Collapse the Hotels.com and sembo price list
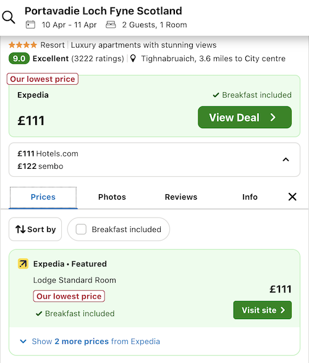 point(286,160)
